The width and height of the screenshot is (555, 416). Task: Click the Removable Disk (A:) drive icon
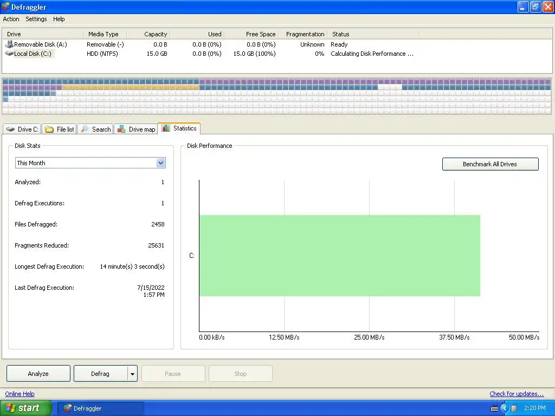pyautogui.click(x=9, y=44)
